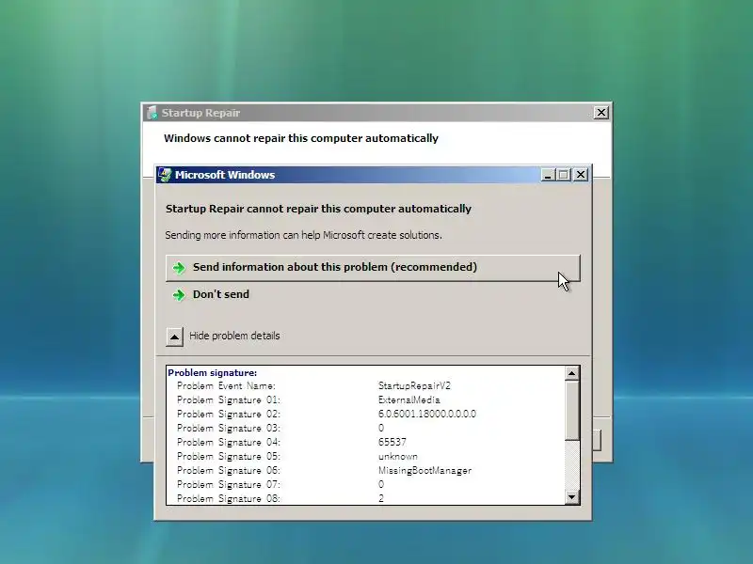The width and height of the screenshot is (753, 564).
Task: Click the problem details scrollbar thumb
Action: click(571, 411)
